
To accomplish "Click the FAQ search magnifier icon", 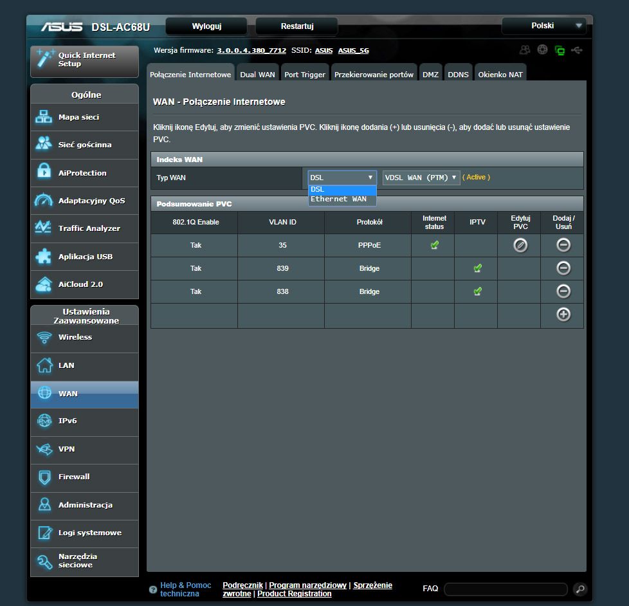I will pyautogui.click(x=579, y=589).
